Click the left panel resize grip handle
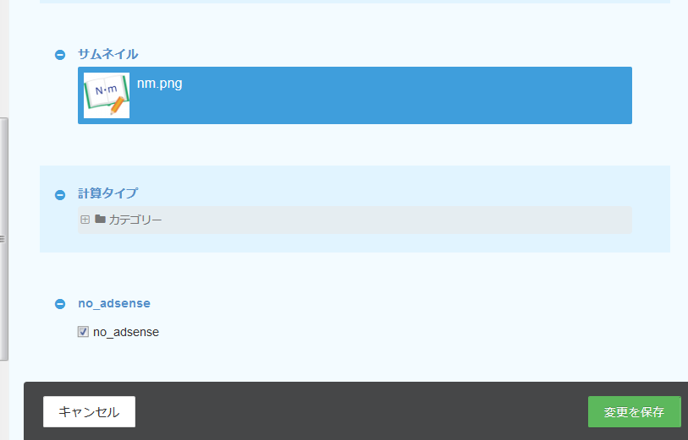The width and height of the screenshot is (688, 440). click(3, 239)
